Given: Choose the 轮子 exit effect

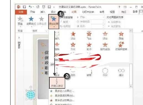Looking at the screenshot, I should 89,46.
